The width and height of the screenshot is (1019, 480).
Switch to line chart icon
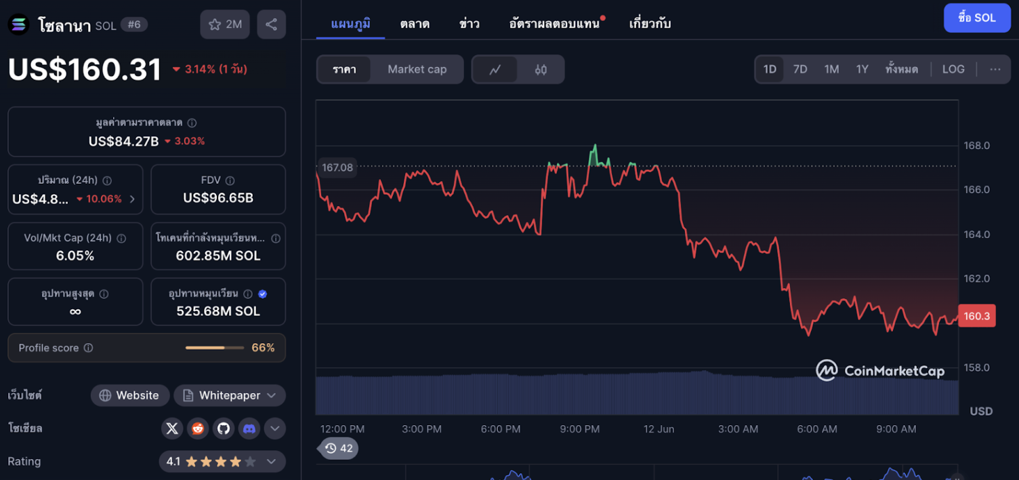point(495,69)
